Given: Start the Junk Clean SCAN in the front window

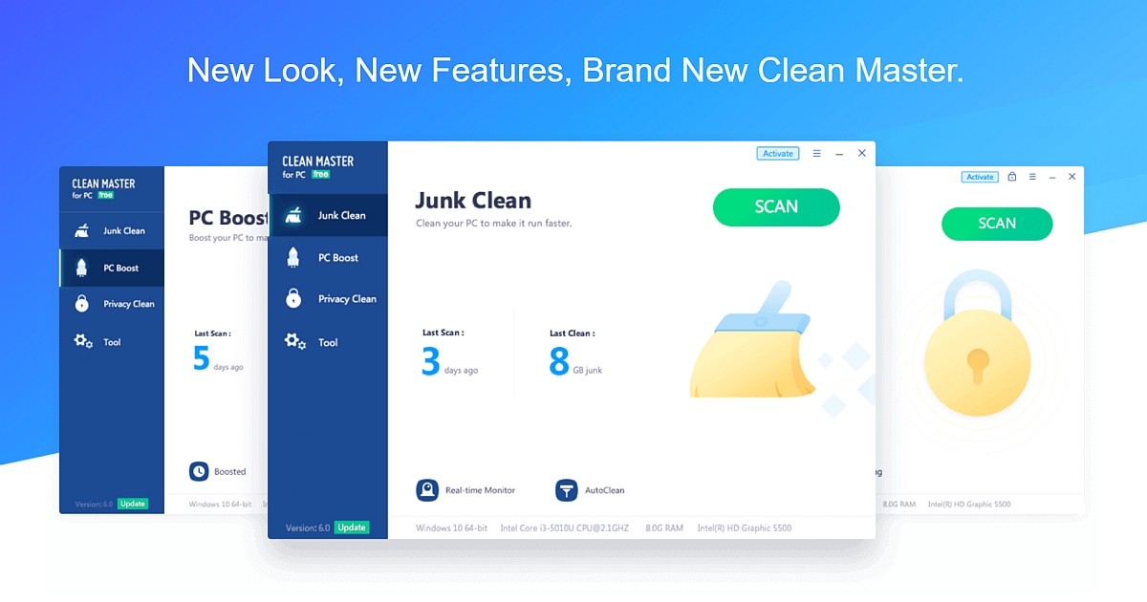Looking at the screenshot, I should point(776,207).
